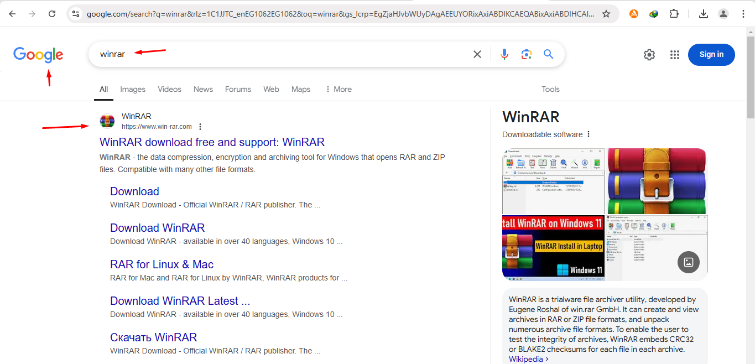Click the orange extension icon in toolbar
Viewport: 755px width, 364px height.
[634, 14]
